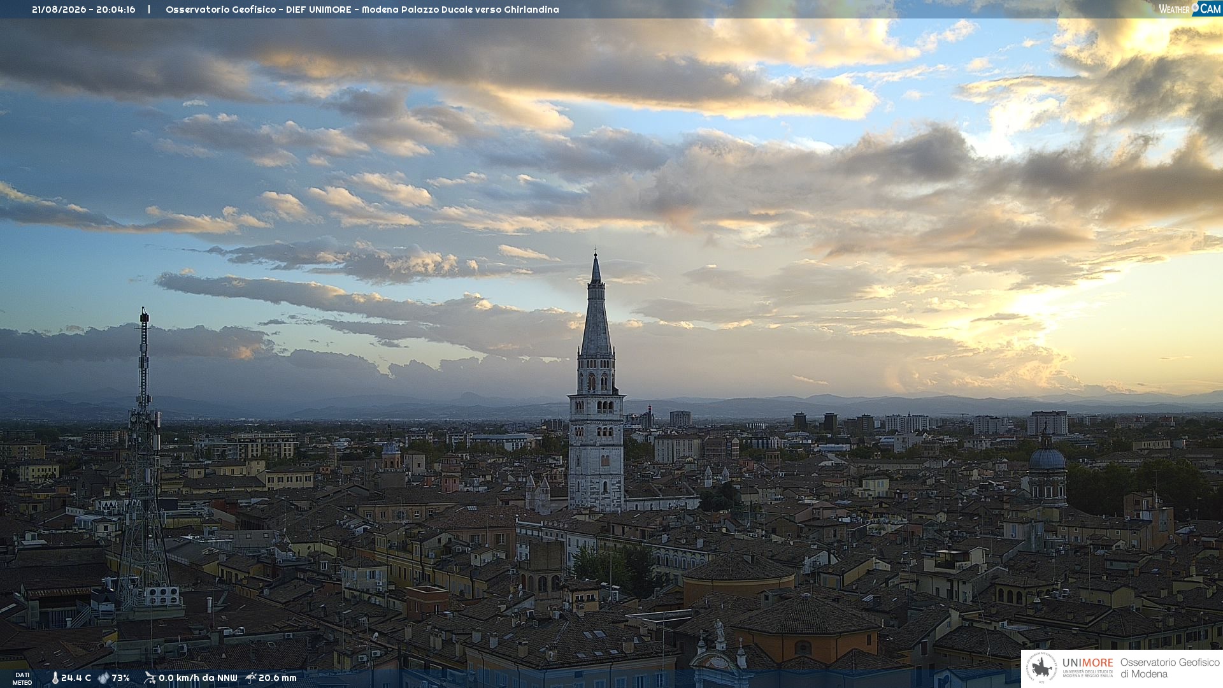Click the DATI METEO label
Screen dimensions: 1223x688
(22, 678)
